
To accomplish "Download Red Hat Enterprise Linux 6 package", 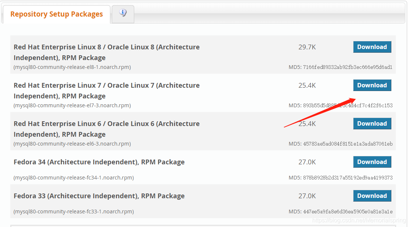I will pos(372,123).
